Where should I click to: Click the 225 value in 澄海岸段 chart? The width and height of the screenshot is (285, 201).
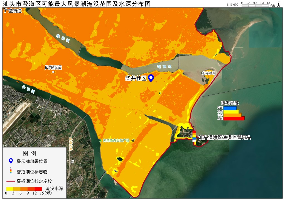pos(220,108)
